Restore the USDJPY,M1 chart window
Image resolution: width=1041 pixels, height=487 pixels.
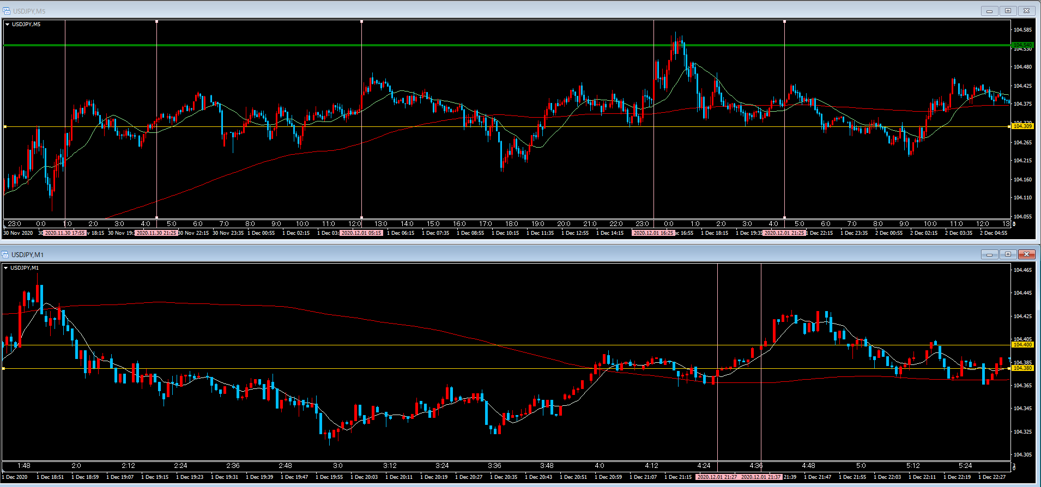pos(1008,254)
